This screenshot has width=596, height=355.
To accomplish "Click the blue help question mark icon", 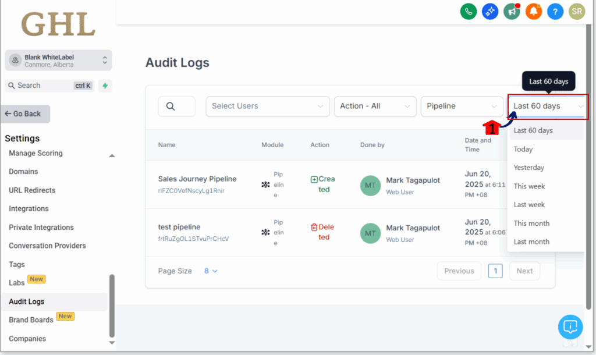I will (555, 11).
